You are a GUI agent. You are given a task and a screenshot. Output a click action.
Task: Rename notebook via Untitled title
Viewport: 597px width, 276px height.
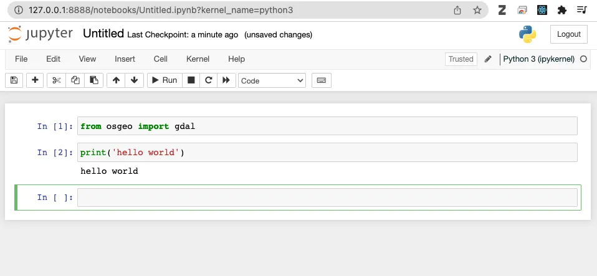click(x=103, y=34)
